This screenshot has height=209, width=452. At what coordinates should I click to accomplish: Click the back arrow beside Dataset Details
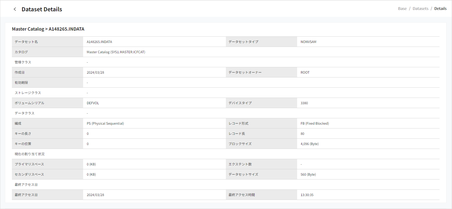pyautogui.click(x=15, y=9)
